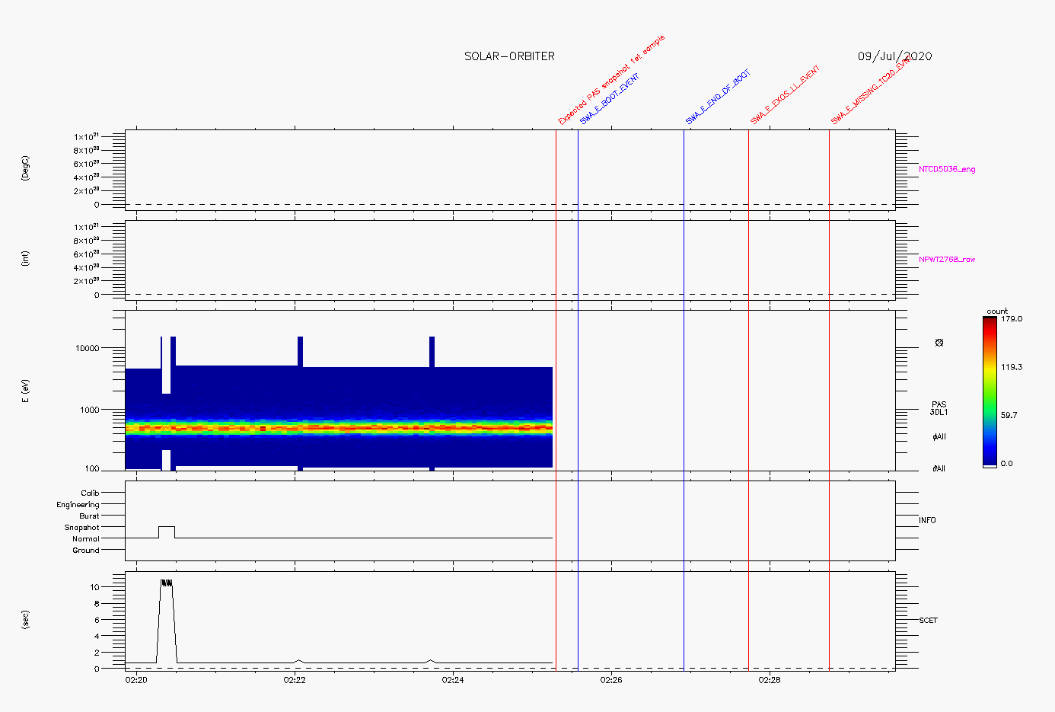1055x712 pixels.
Task: Click the 'count' colorbar title
Action: click(x=997, y=311)
